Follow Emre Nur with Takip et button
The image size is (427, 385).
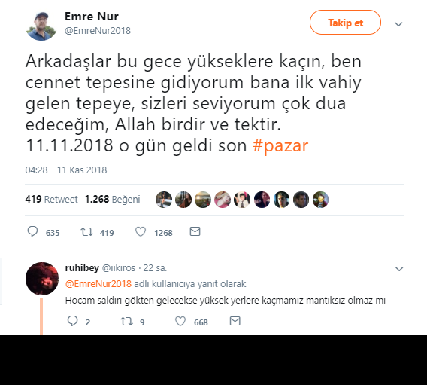pos(345,23)
